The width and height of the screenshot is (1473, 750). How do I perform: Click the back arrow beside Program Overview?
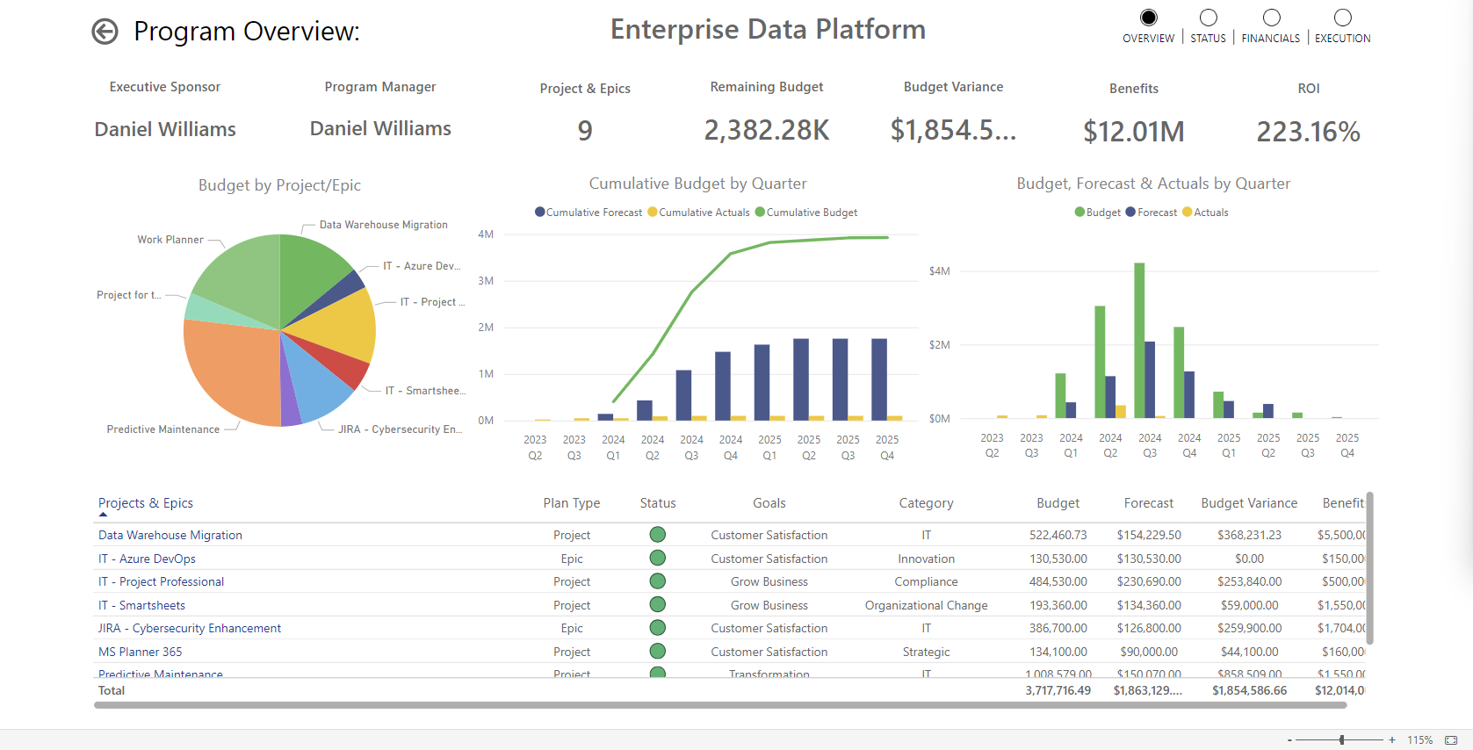[x=105, y=32]
